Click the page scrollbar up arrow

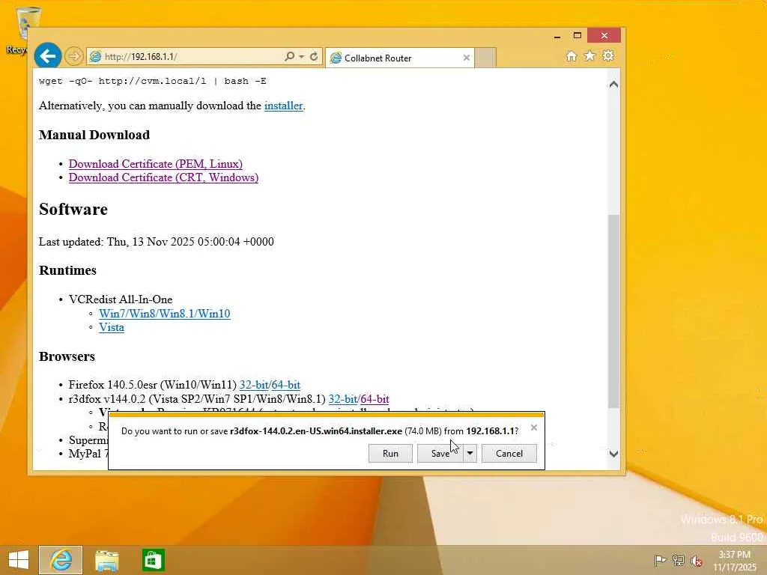(x=613, y=84)
